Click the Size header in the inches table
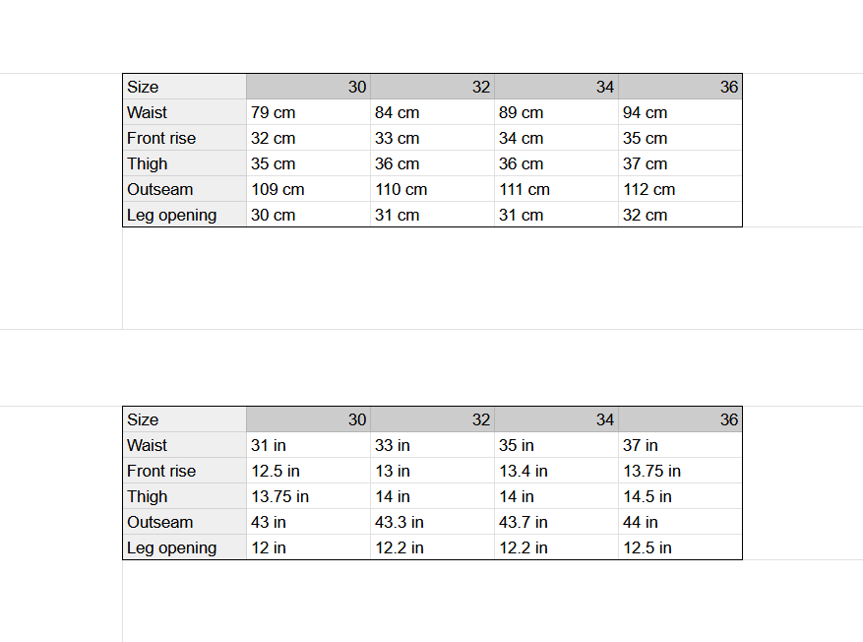The width and height of the screenshot is (863, 642). point(143,420)
